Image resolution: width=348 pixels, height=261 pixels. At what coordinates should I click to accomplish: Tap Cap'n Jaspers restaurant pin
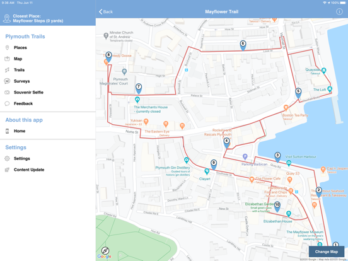click(323, 170)
